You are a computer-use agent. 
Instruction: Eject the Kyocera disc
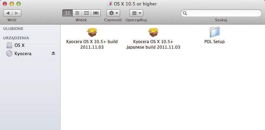[x=53, y=53]
